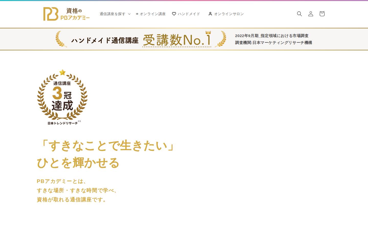Viewport: 368px width, 230px height.
Task: Click the ひとを輝かせる headline line
Action: click(x=78, y=163)
